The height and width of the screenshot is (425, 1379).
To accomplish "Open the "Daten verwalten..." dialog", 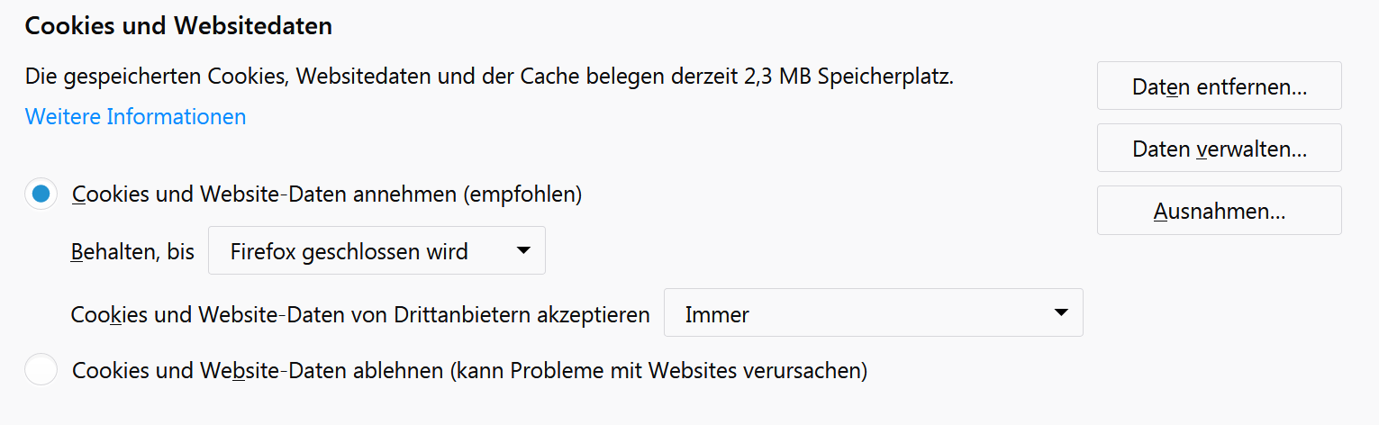I will coord(1219,149).
